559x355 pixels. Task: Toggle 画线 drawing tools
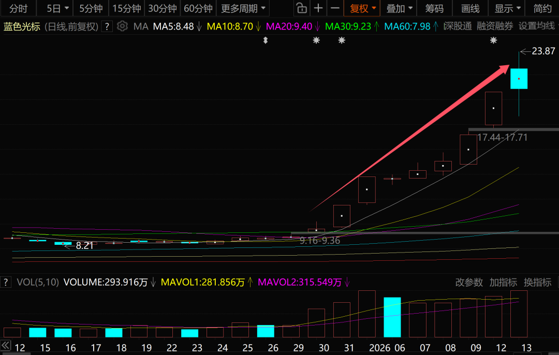470,8
